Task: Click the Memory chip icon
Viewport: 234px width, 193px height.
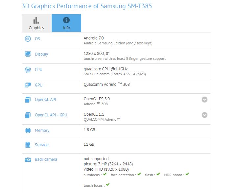Action: pos(28,131)
